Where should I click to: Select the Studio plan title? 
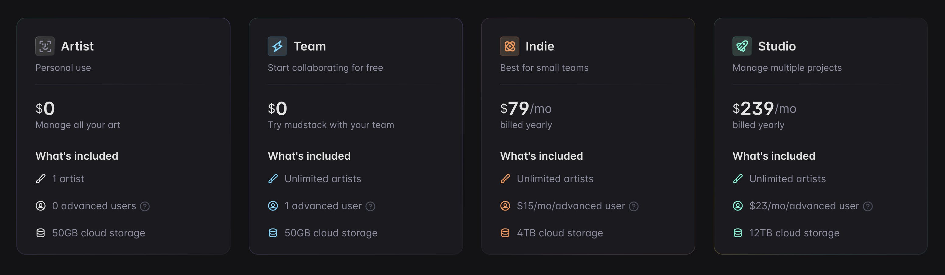click(777, 46)
